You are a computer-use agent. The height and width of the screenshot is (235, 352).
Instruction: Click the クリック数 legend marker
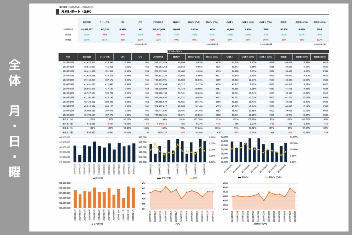pos(159,178)
